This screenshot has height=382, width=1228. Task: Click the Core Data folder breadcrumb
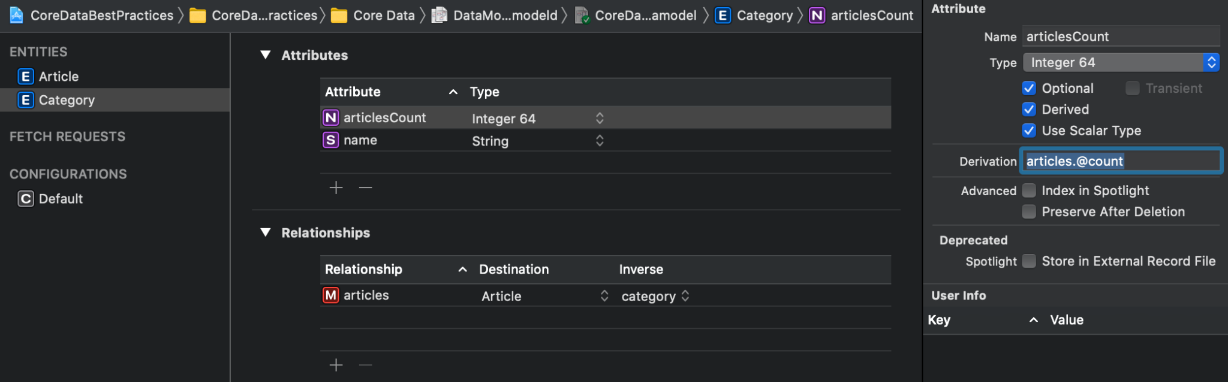(383, 16)
